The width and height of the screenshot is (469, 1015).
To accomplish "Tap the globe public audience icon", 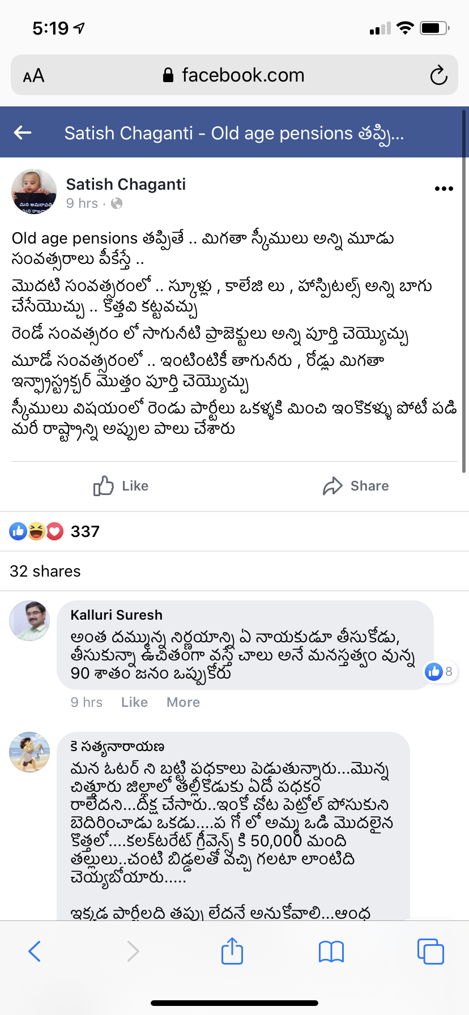I will [x=117, y=203].
